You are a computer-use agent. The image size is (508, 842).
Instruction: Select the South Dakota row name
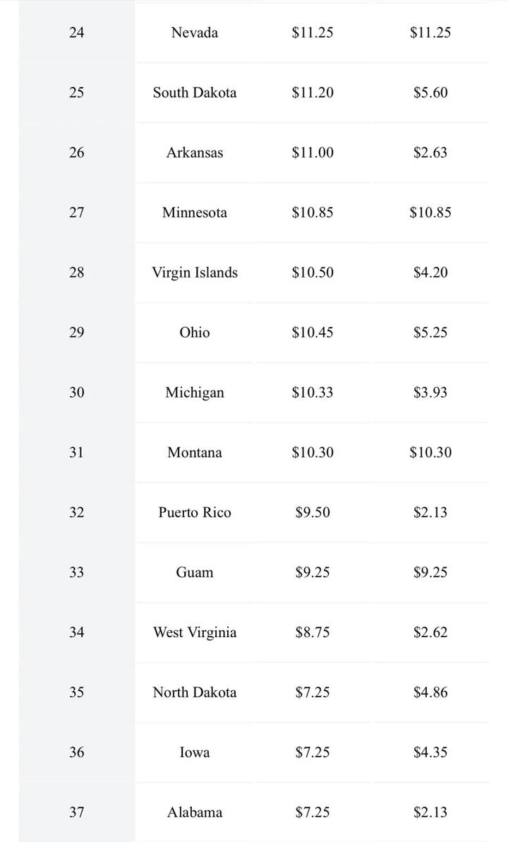pyautogui.click(x=194, y=93)
